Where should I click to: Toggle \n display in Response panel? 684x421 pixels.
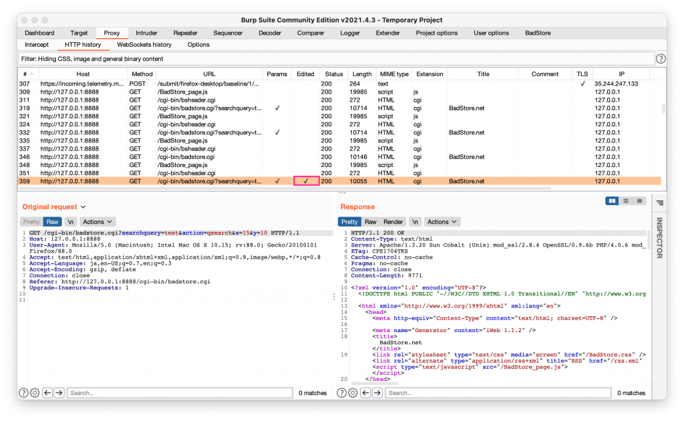[415, 222]
